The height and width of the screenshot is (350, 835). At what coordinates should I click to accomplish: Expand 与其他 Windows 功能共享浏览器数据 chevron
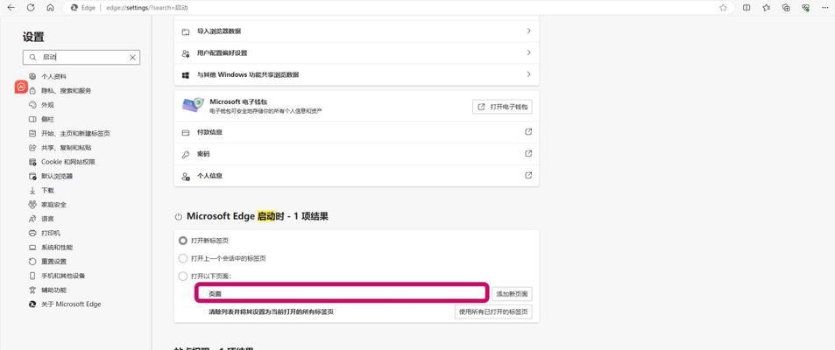(529, 74)
